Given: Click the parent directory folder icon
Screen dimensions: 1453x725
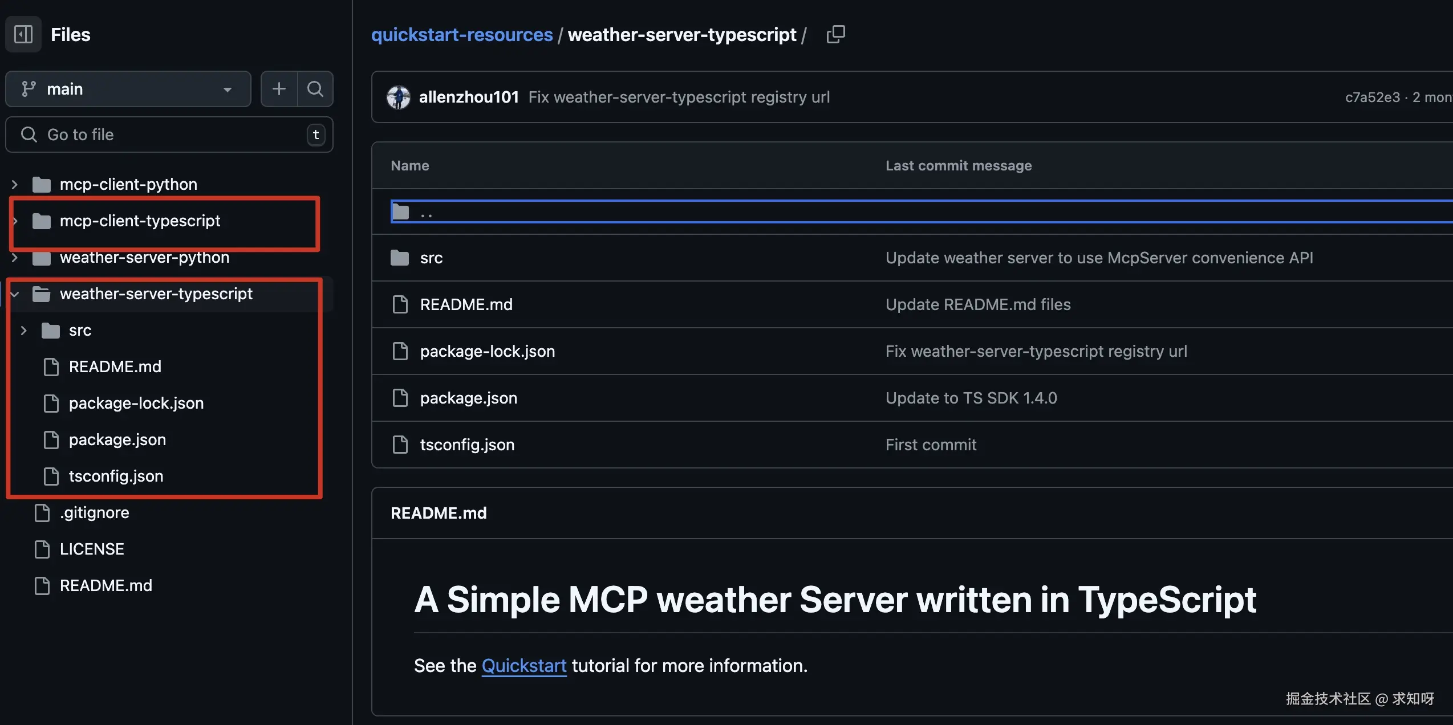Looking at the screenshot, I should (401, 212).
